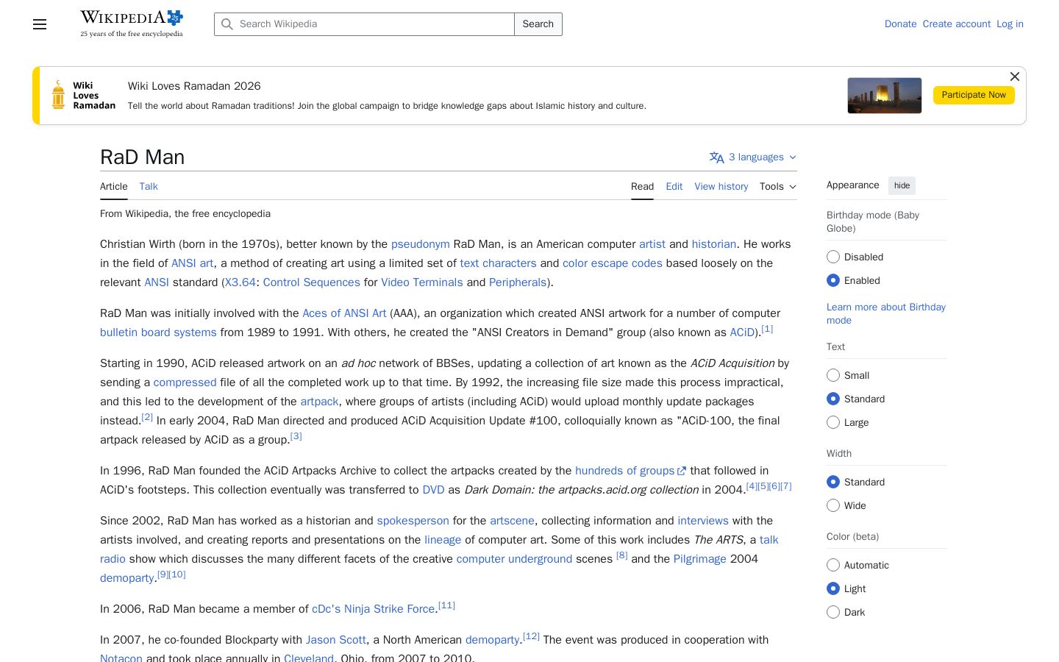Click the Search button
Viewport: 1059px width, 662px height.
[538, 24]
